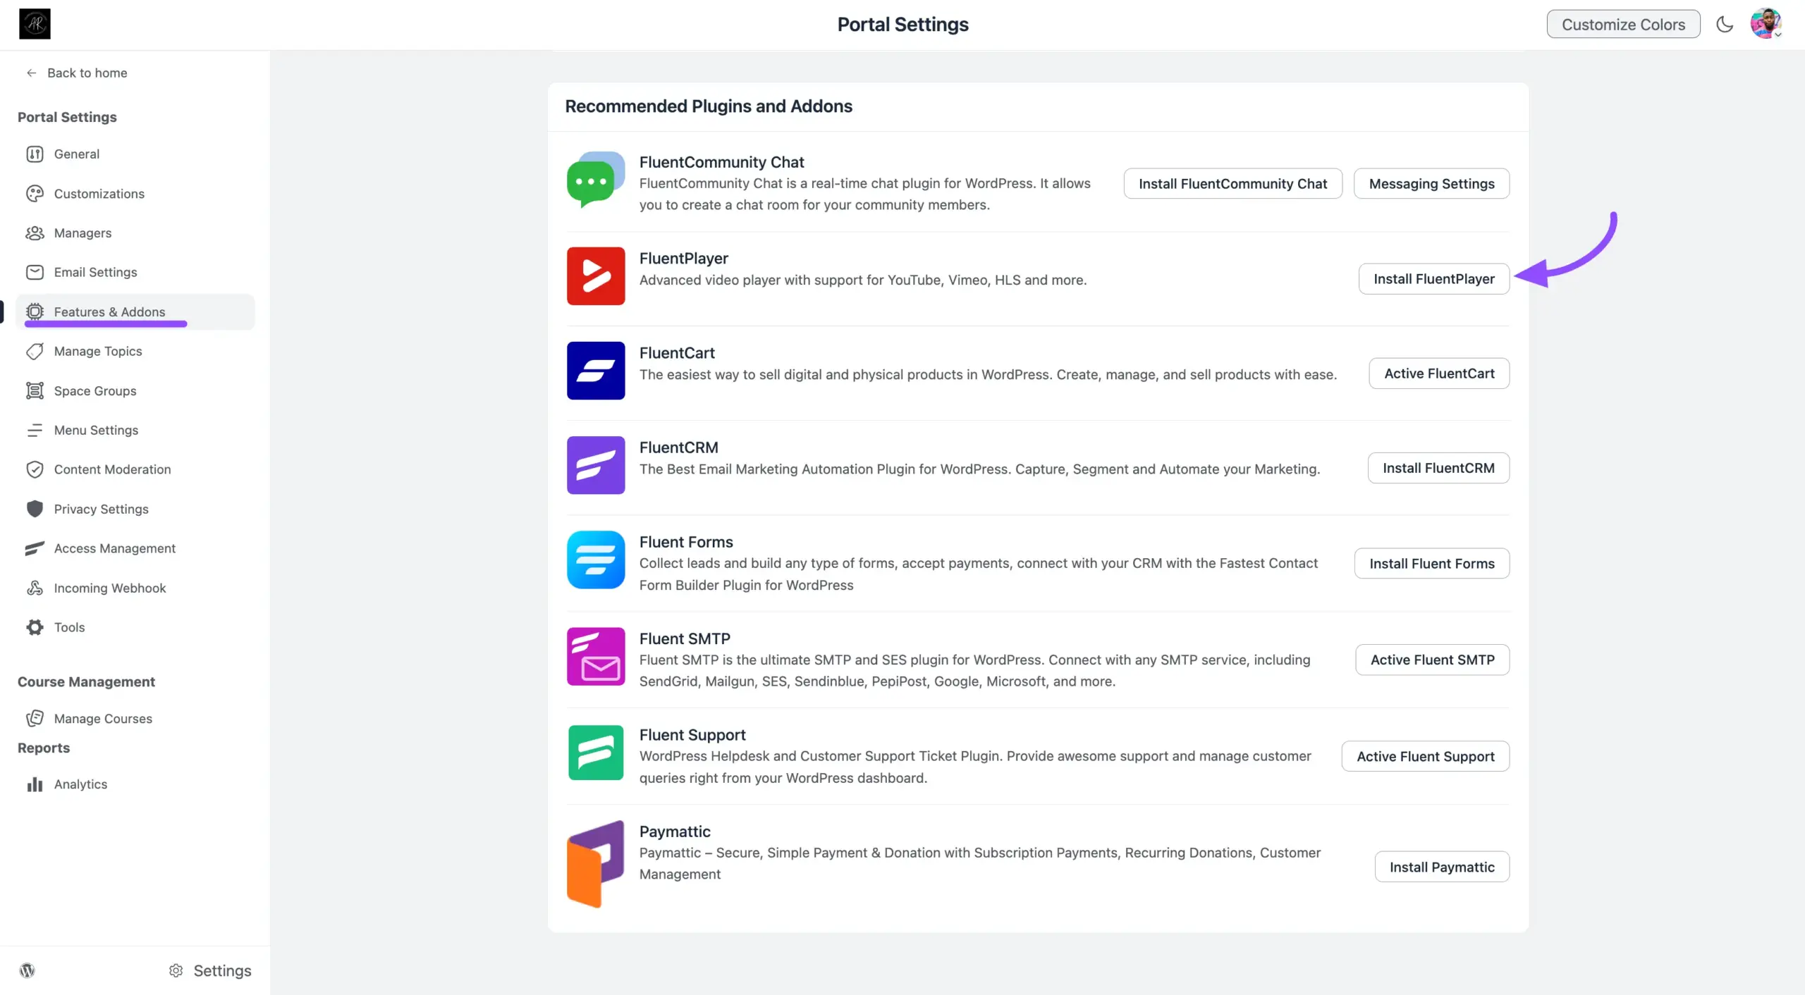The image size is (1805, 995).
Task: Click Active Fluent SMTP button
Action: coord(1432,660)
